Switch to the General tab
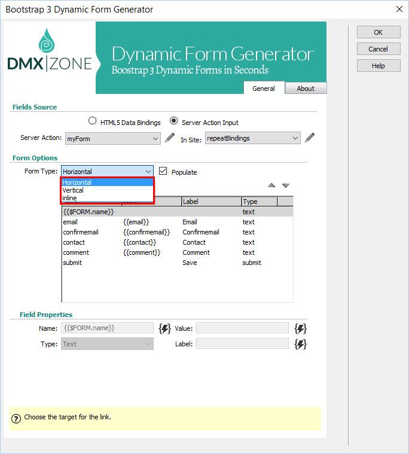Image resolution: width=409 pixels, height=454 pixels. coord(264,89)
